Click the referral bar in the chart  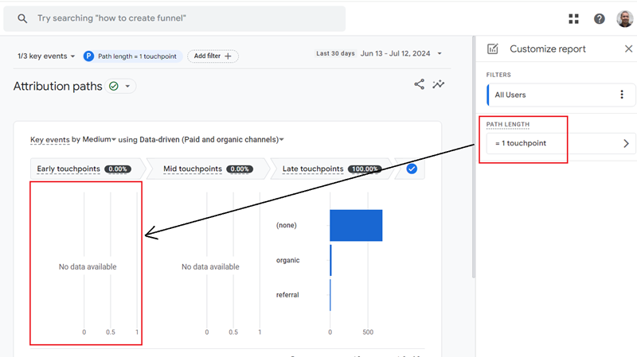click(x=330, y=295)
